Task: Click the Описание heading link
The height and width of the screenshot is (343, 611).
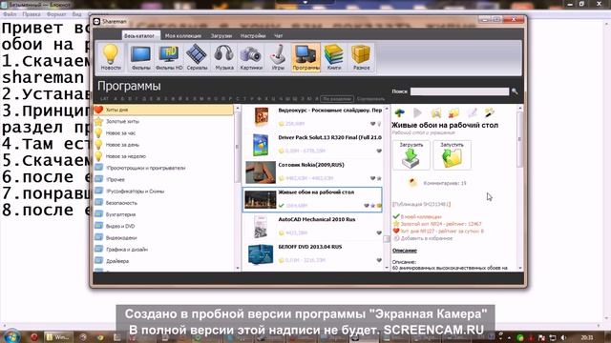Action: coord(405,251)
